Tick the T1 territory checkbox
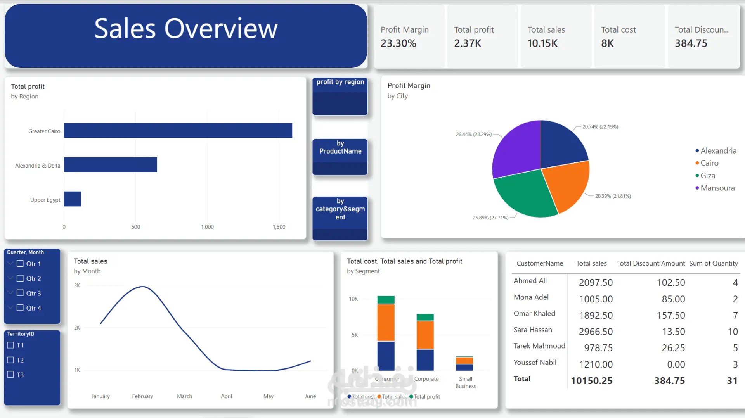745x418 pixels. pos(10,345)
